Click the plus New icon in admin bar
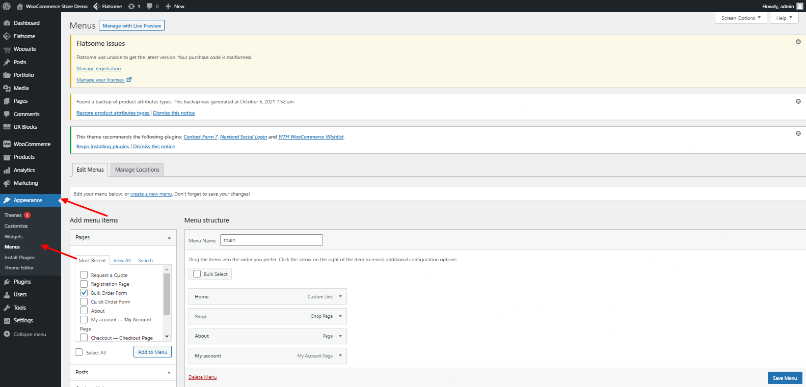This screenshot has width=806, height=387. point(168,6)
